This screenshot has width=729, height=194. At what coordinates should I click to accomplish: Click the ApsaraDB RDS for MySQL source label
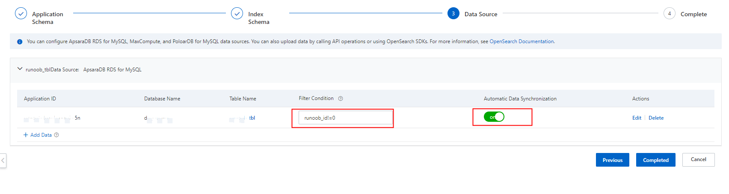tap(113, 70)
